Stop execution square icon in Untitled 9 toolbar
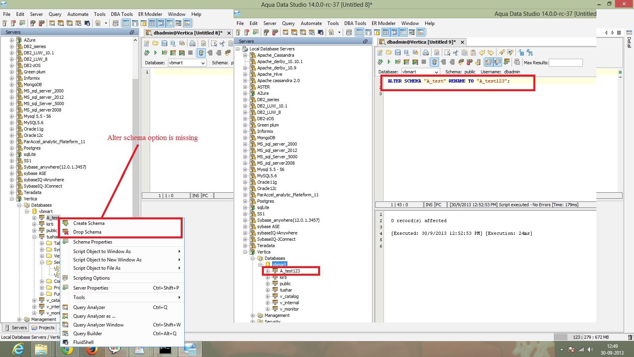 point(424,62)
